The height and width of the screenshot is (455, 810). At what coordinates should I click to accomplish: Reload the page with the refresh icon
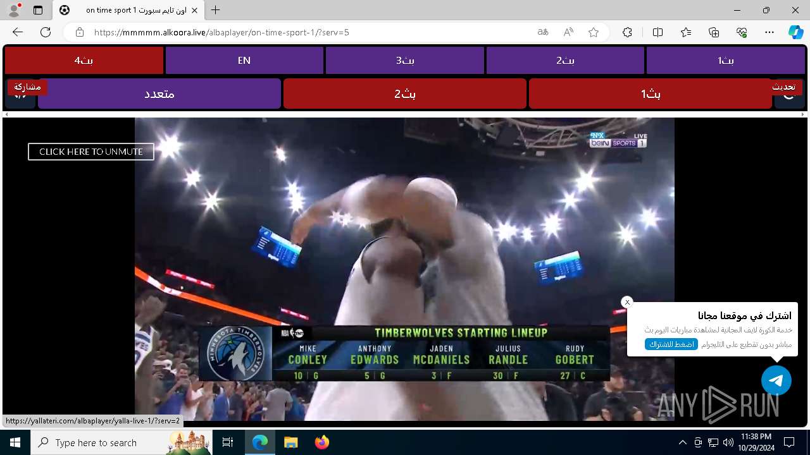(x=46, y=32)
